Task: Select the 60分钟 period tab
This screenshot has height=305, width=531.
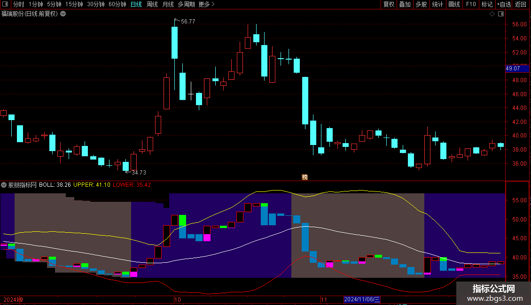Action: (x=117, y=4)
